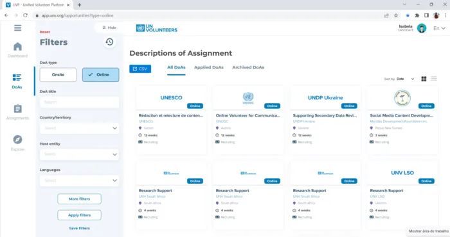Open the hamburger menu in the sidebar

pyautogui.click(x=17, y=28)
